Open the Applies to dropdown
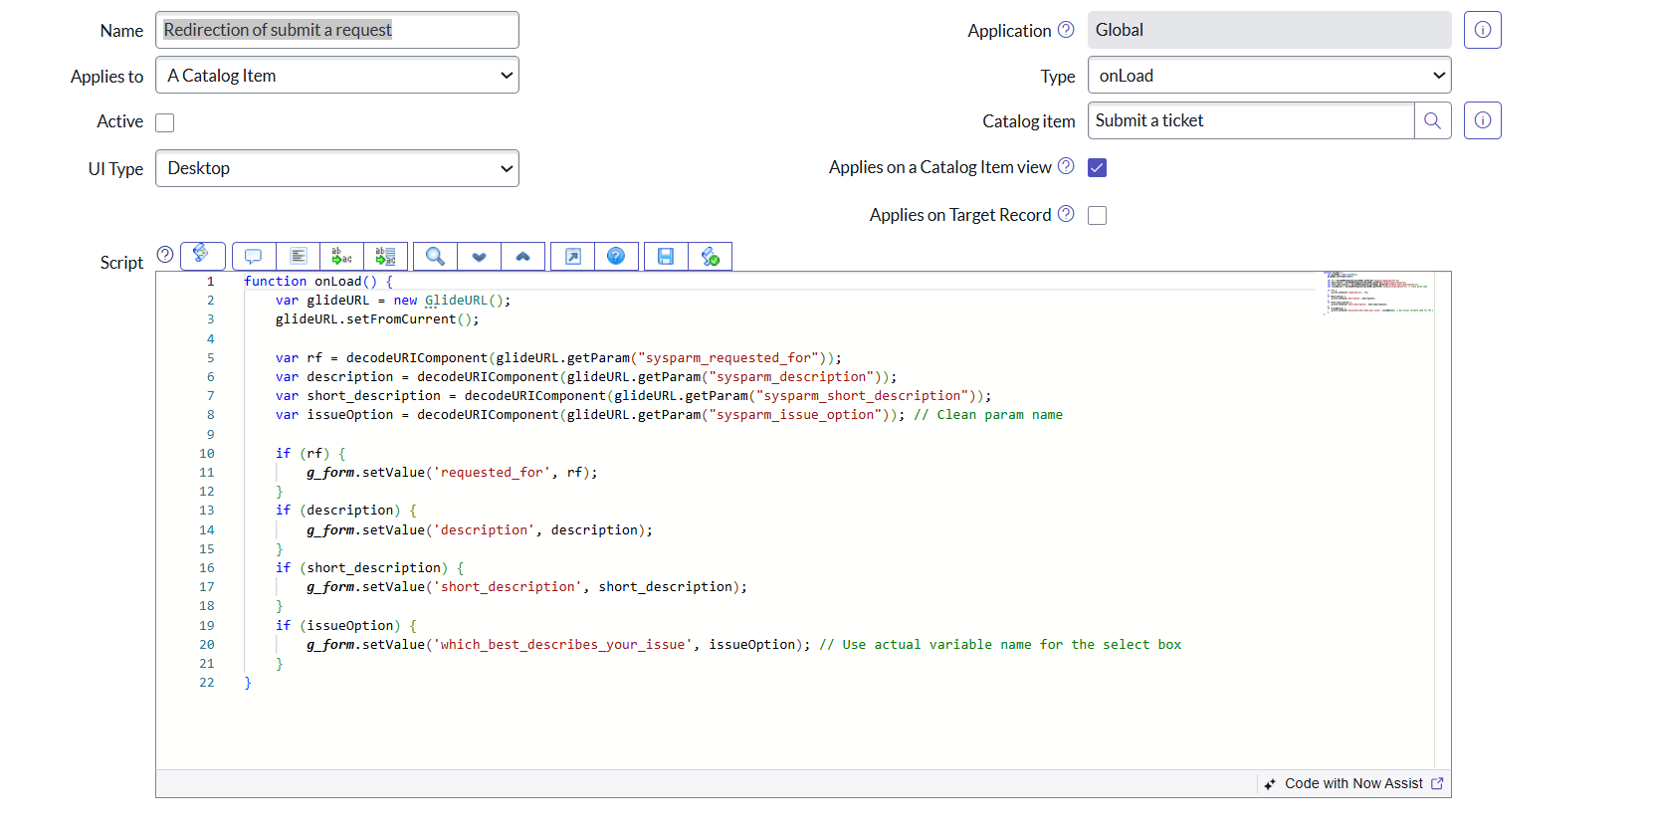Screen dimensions: 1655x831 (x=337, y=76)
